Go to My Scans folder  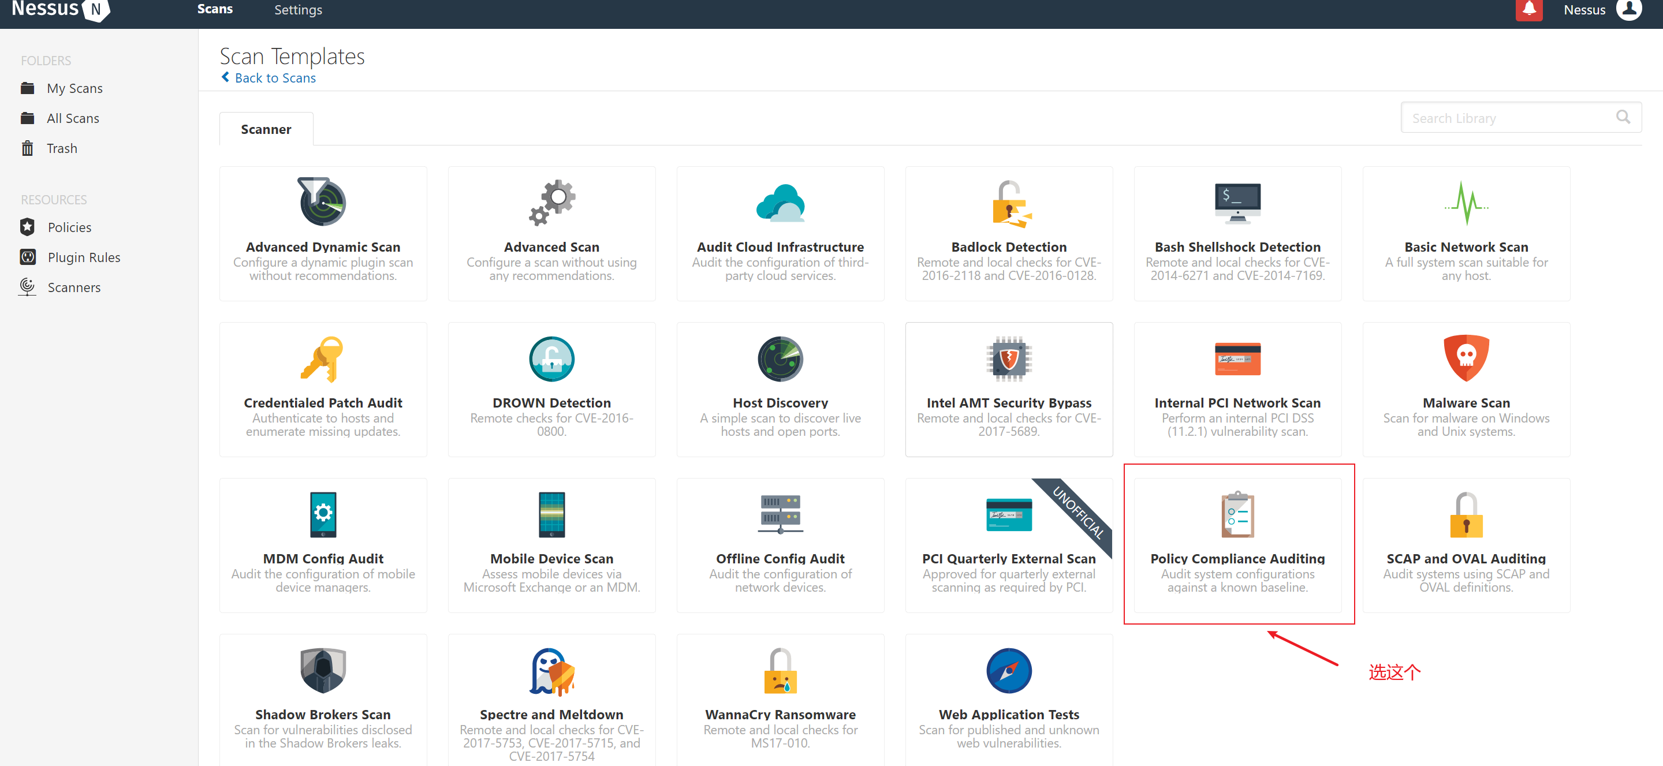click(75, 88)
